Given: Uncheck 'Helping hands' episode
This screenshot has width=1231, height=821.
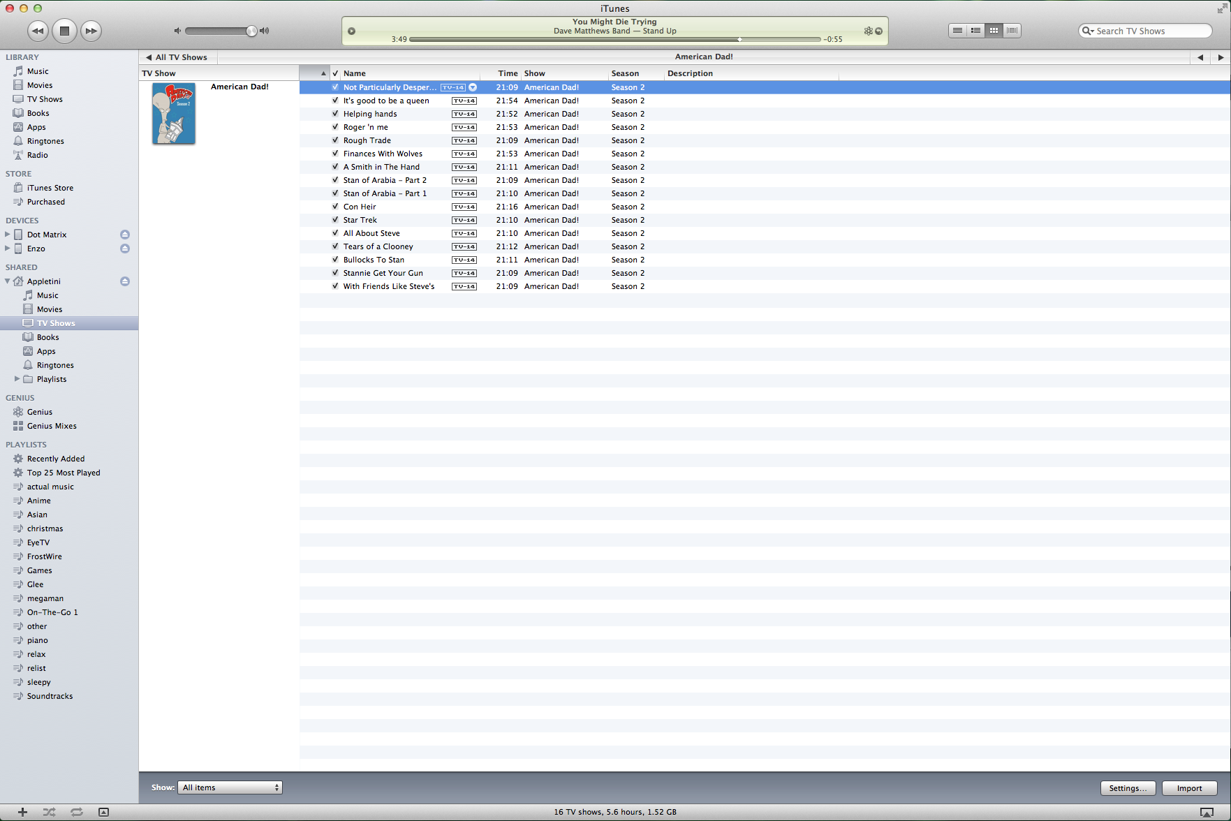Looking at the screenshot, I should pos(335,114).
